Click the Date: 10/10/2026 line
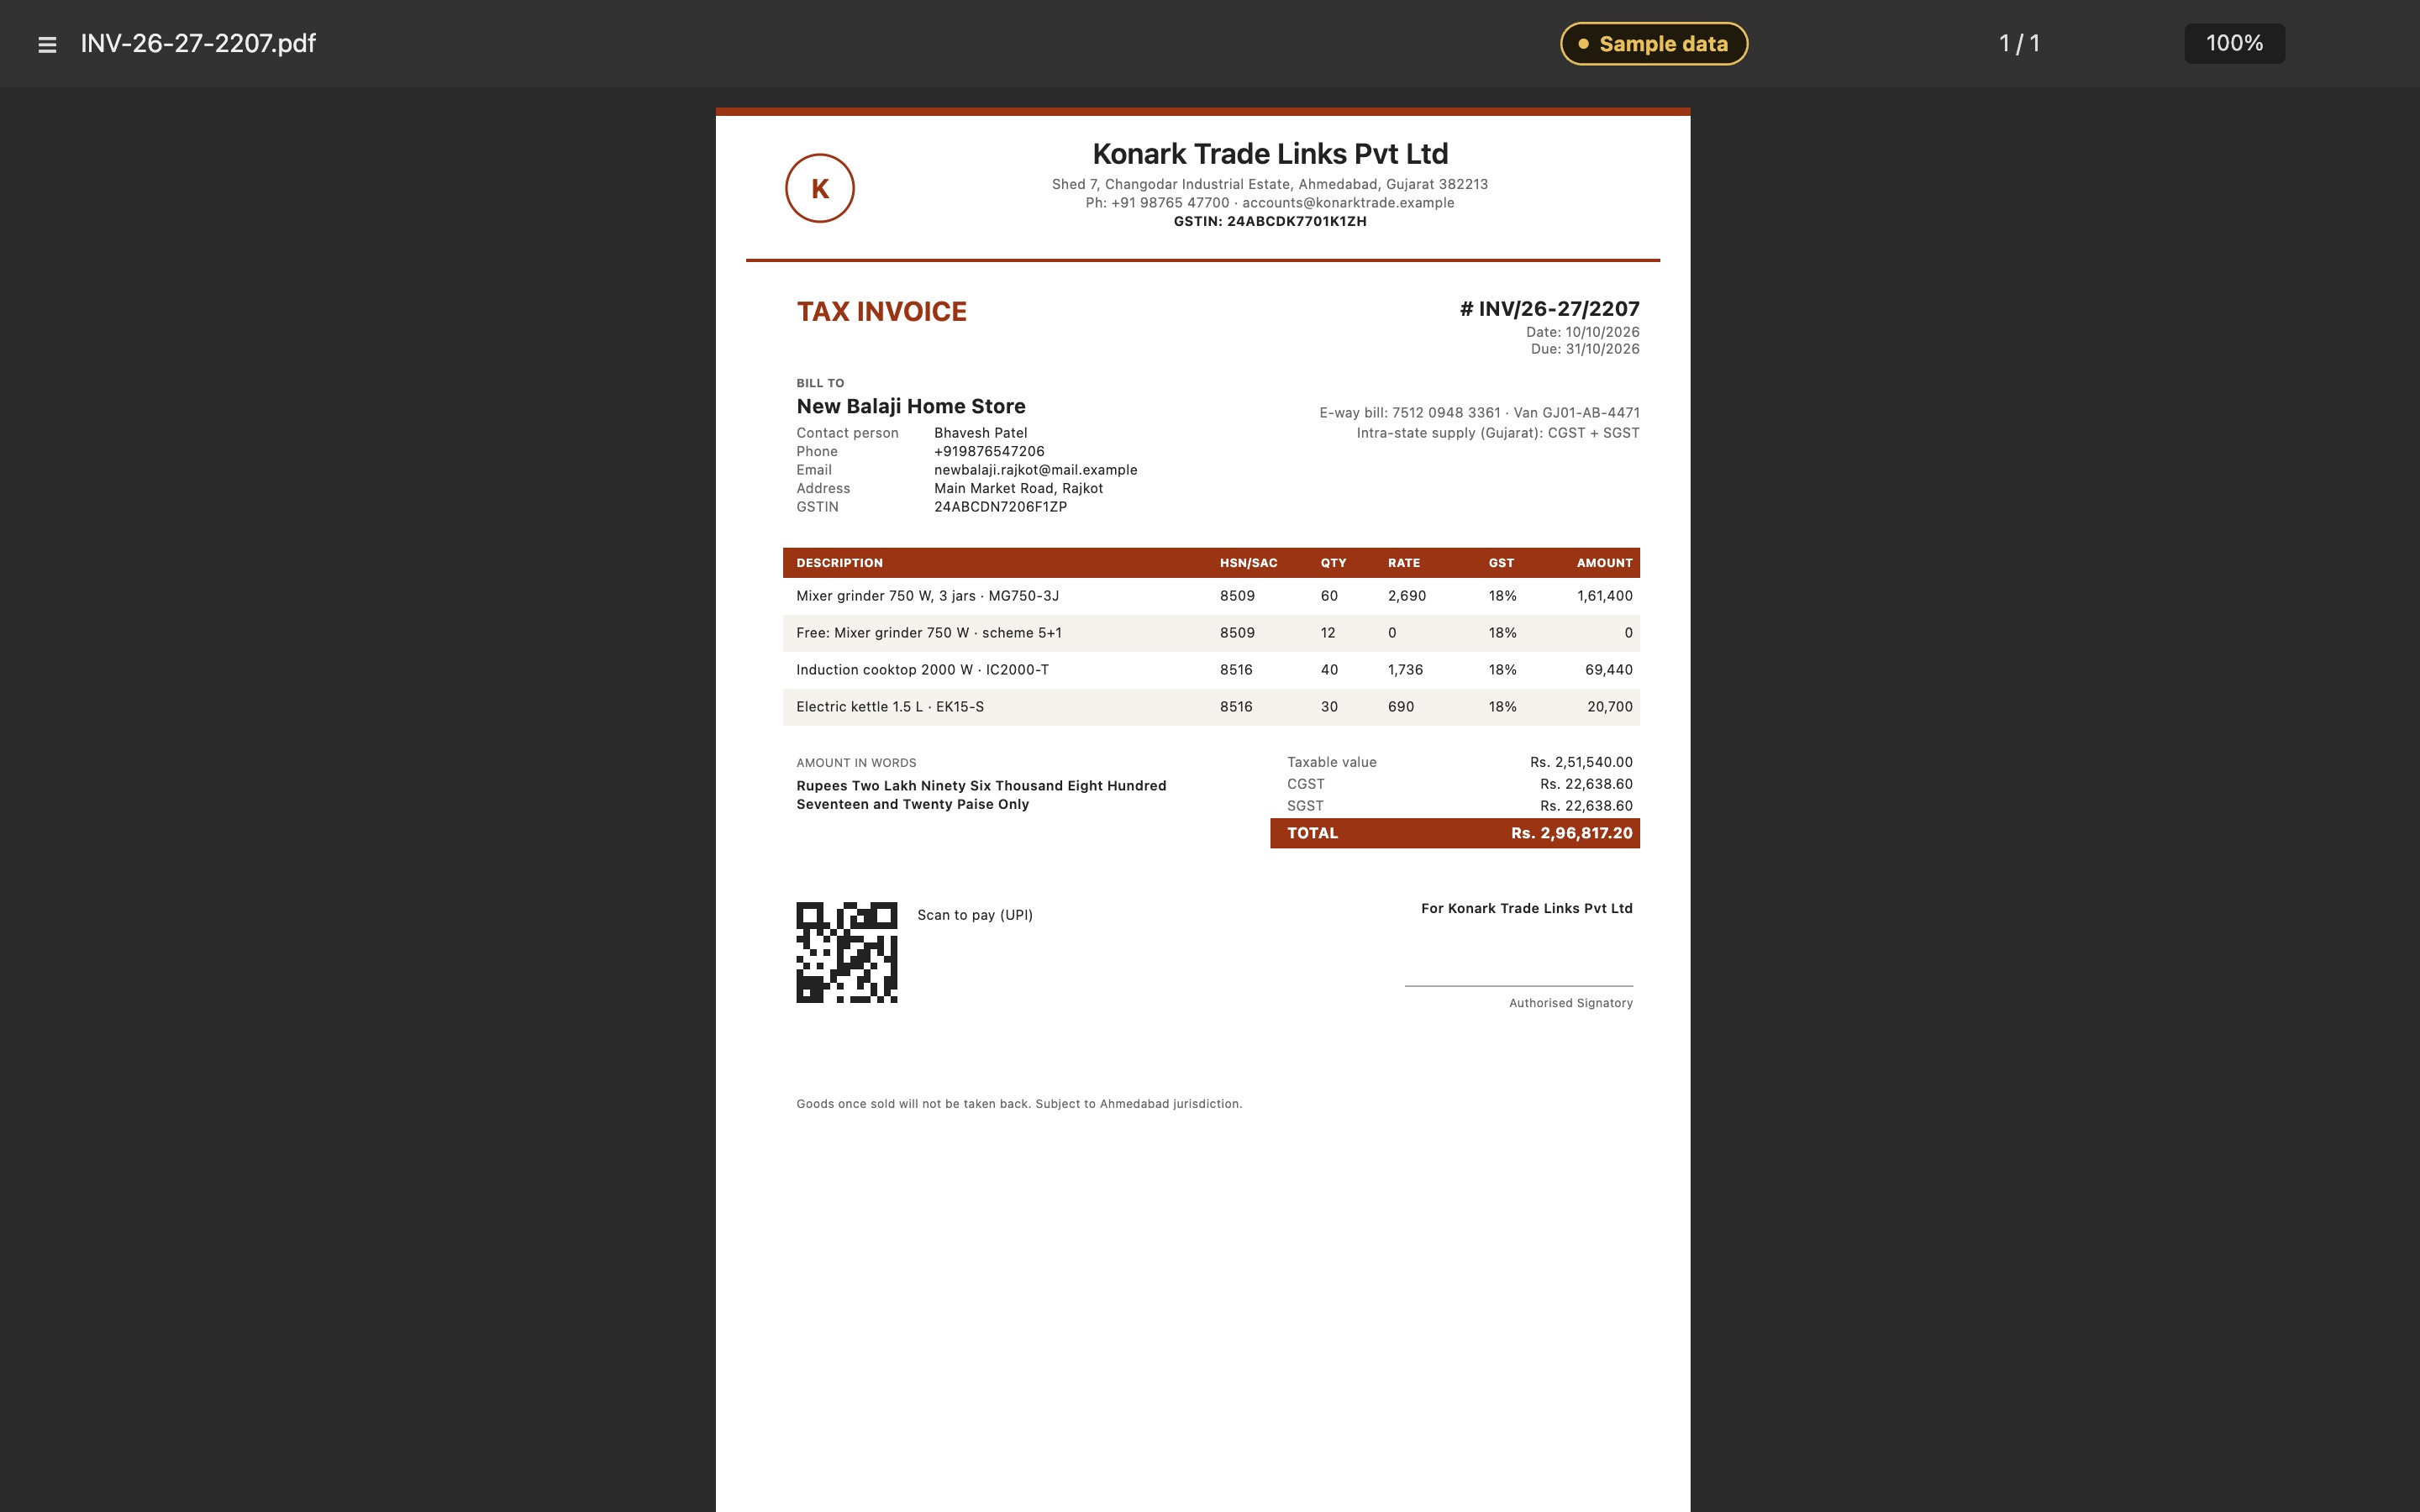2420x1512 pixels. click(x=1582, y=332)
